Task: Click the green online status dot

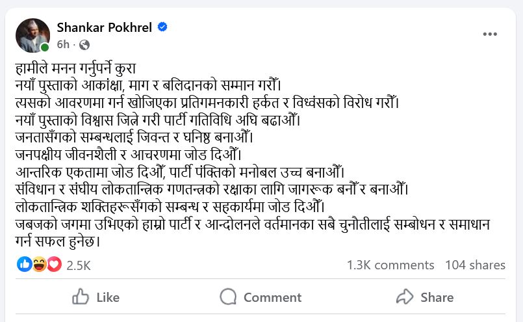Action: (x=44, y=48)
